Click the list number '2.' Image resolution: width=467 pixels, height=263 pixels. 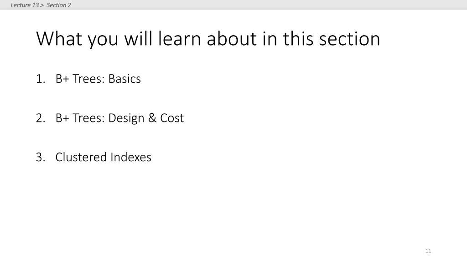pyautogui.click(x=41, y=118)
